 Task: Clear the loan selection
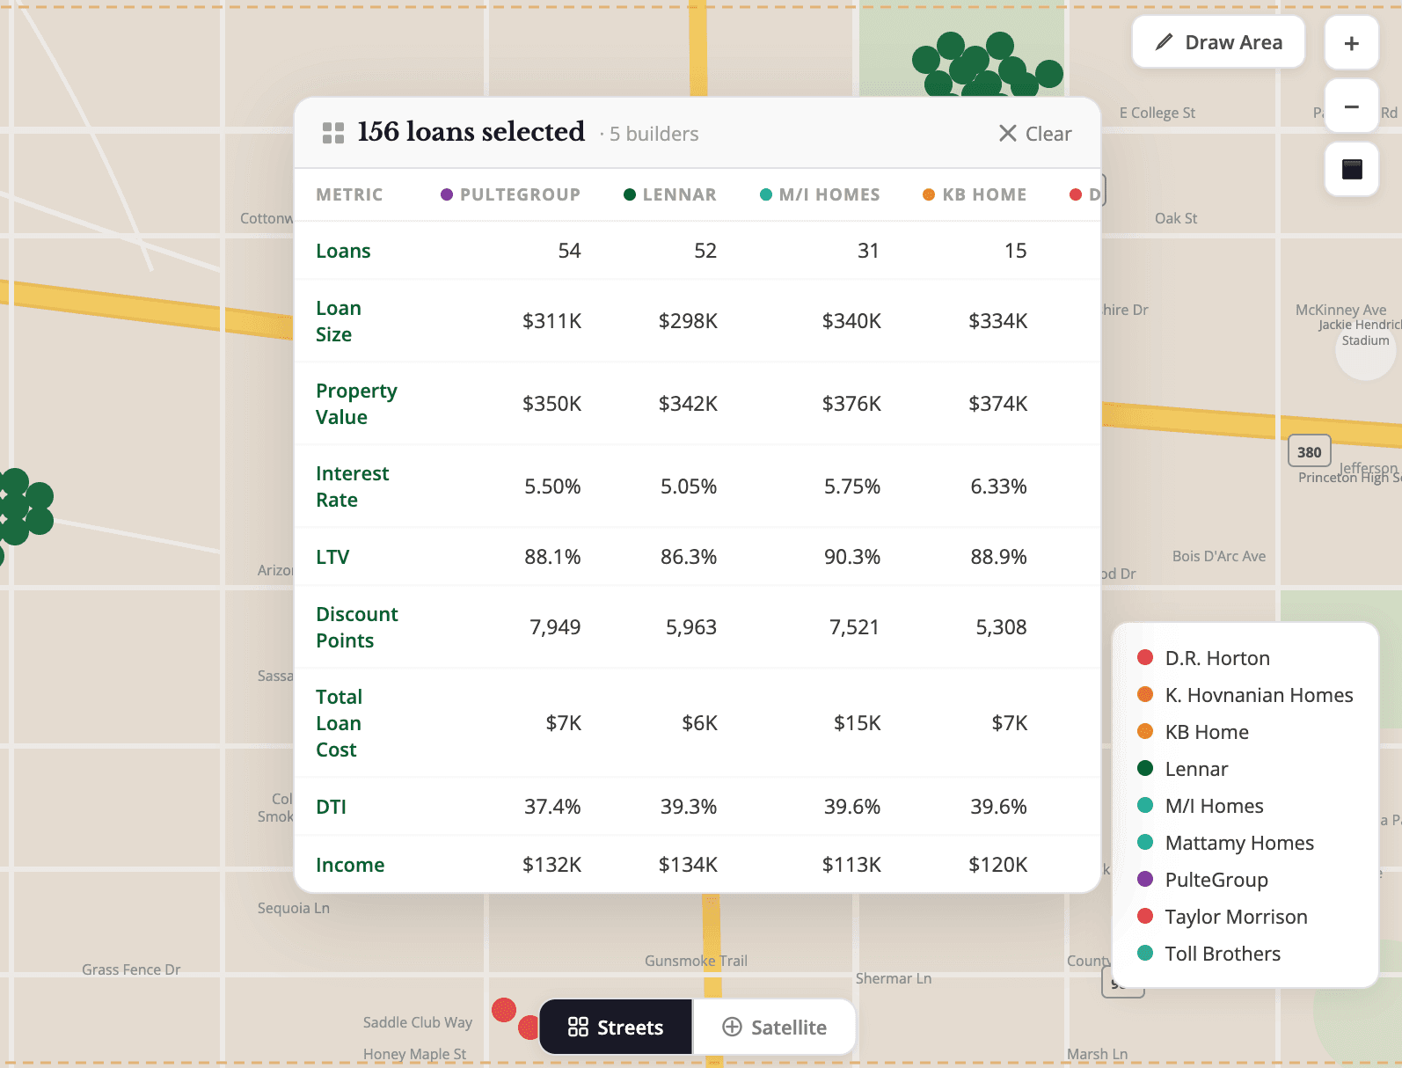(x=1035, y=134)
